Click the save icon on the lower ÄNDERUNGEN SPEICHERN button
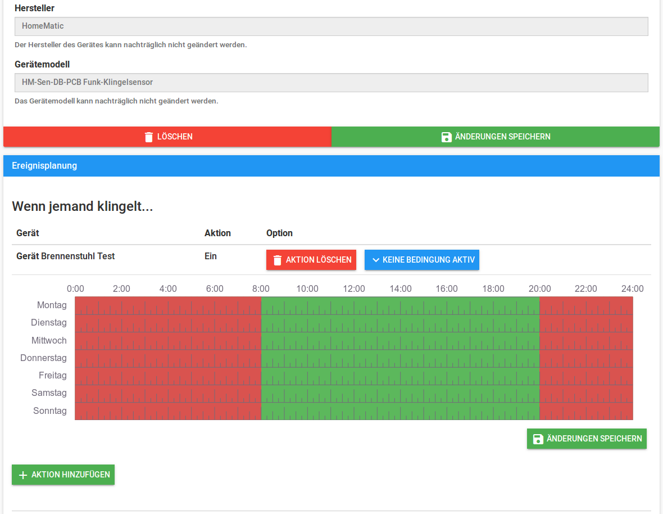 click(x=538, y=439)
